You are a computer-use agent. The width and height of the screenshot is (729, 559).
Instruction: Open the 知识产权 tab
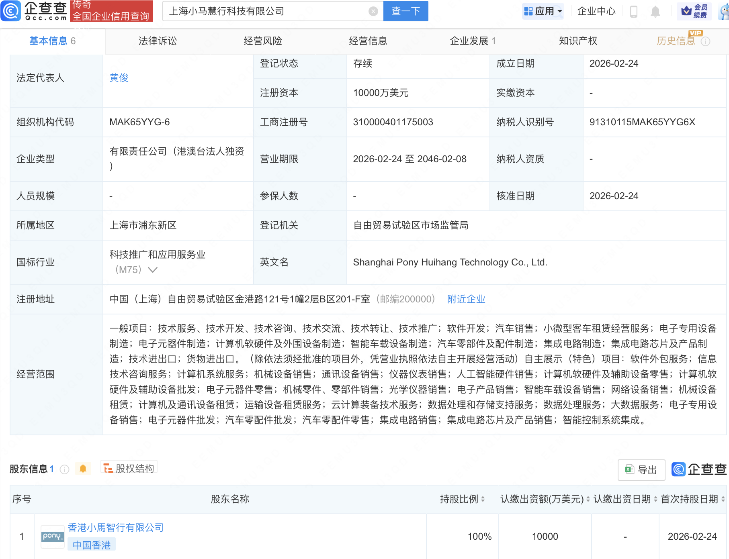click(578, 41)
